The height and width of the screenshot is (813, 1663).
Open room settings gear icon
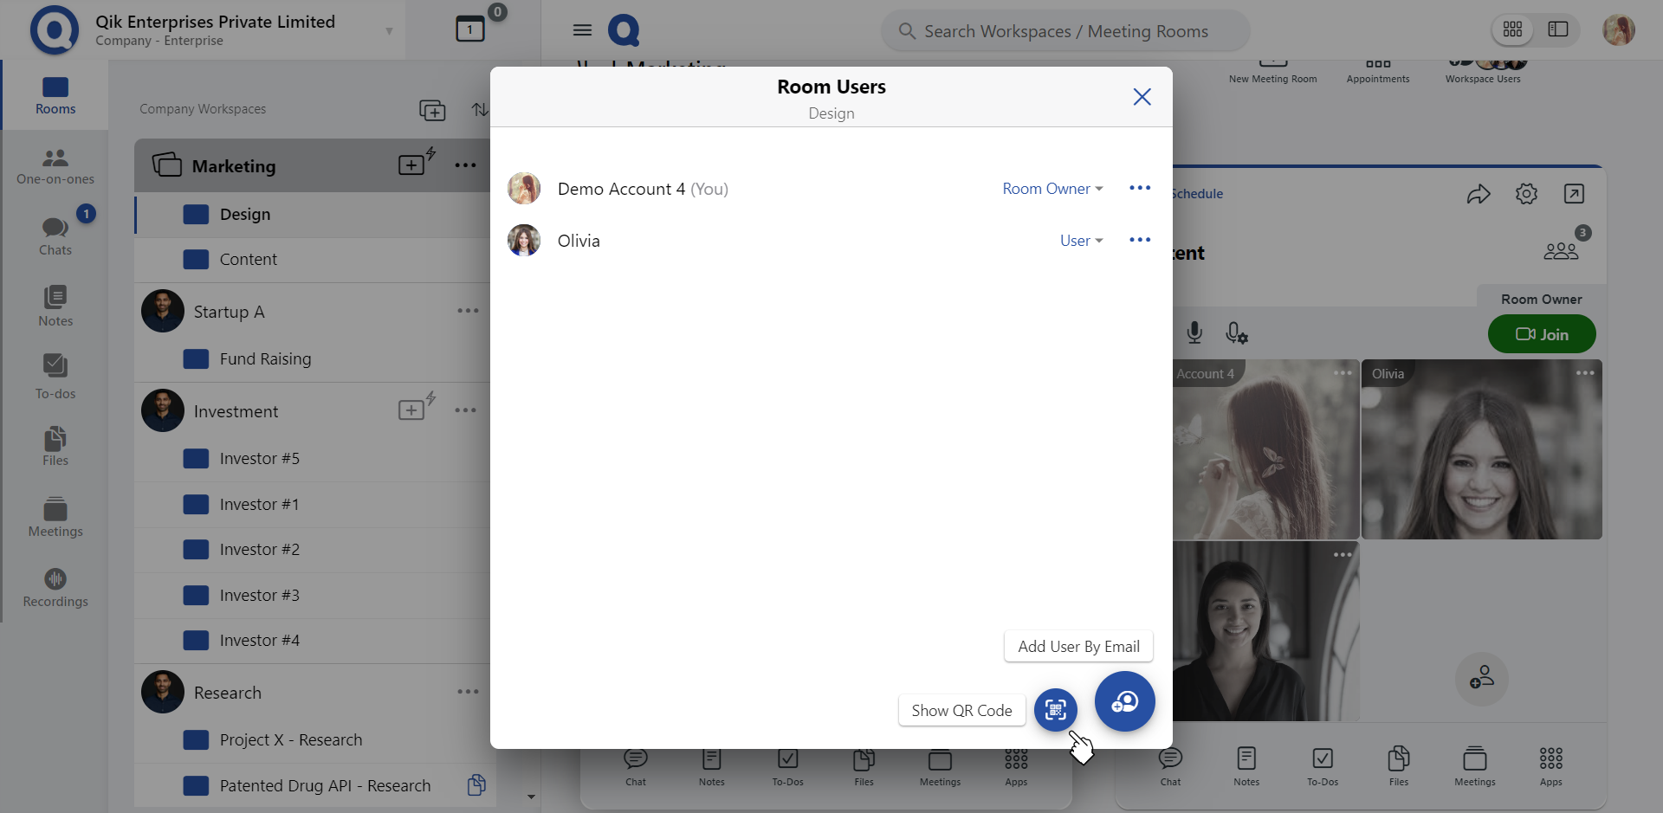[x=1526, y=194]
